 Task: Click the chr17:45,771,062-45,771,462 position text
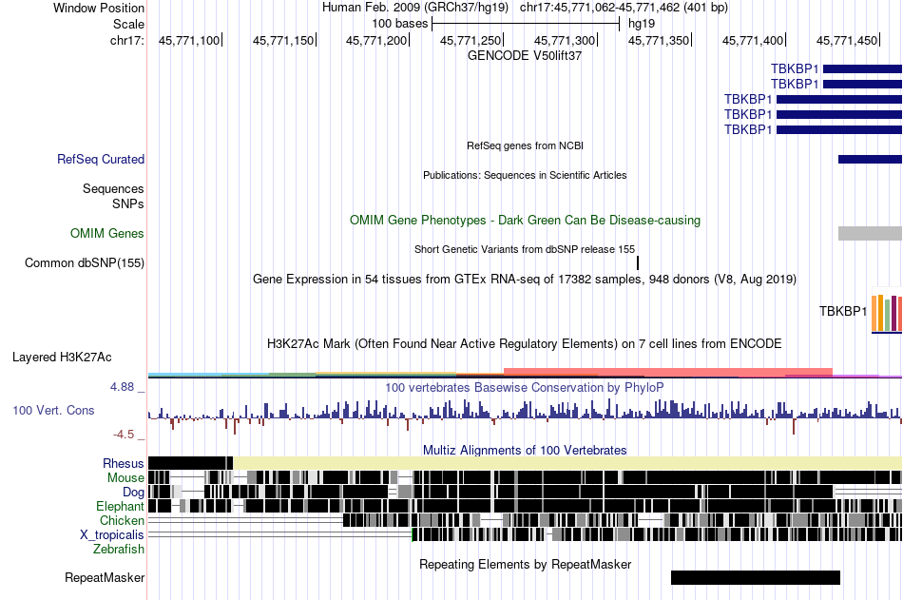[624, 8]
